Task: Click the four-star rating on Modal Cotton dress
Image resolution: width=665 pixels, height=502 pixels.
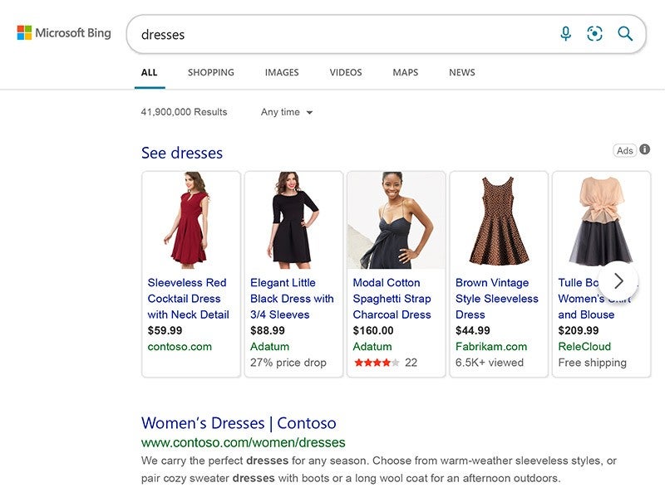Action: 377,363
